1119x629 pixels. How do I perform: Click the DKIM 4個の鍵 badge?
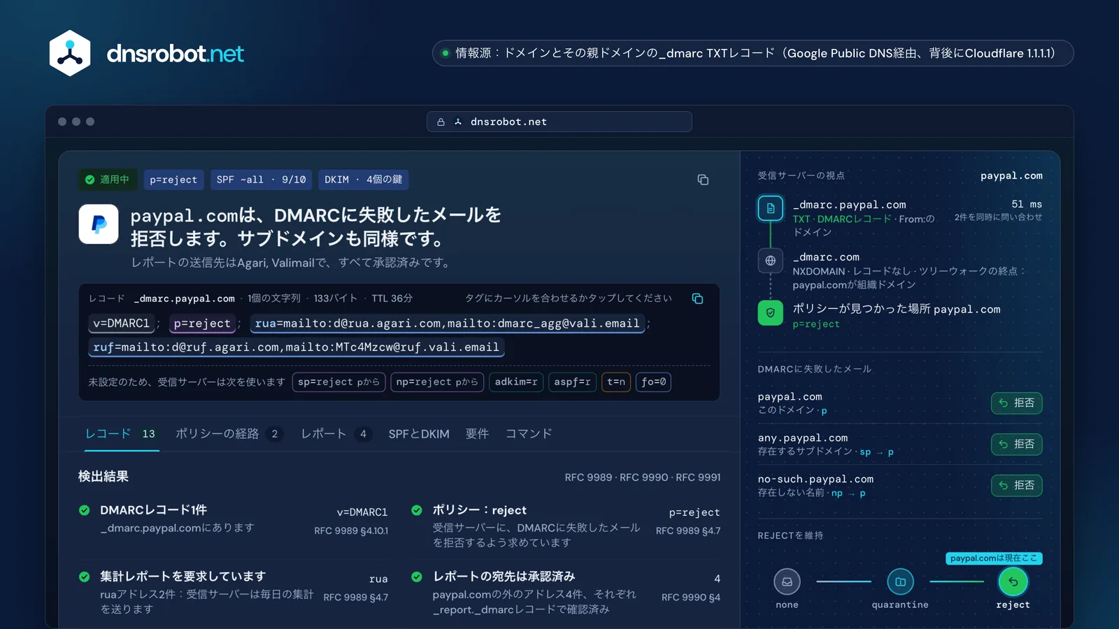click(363, 180)
